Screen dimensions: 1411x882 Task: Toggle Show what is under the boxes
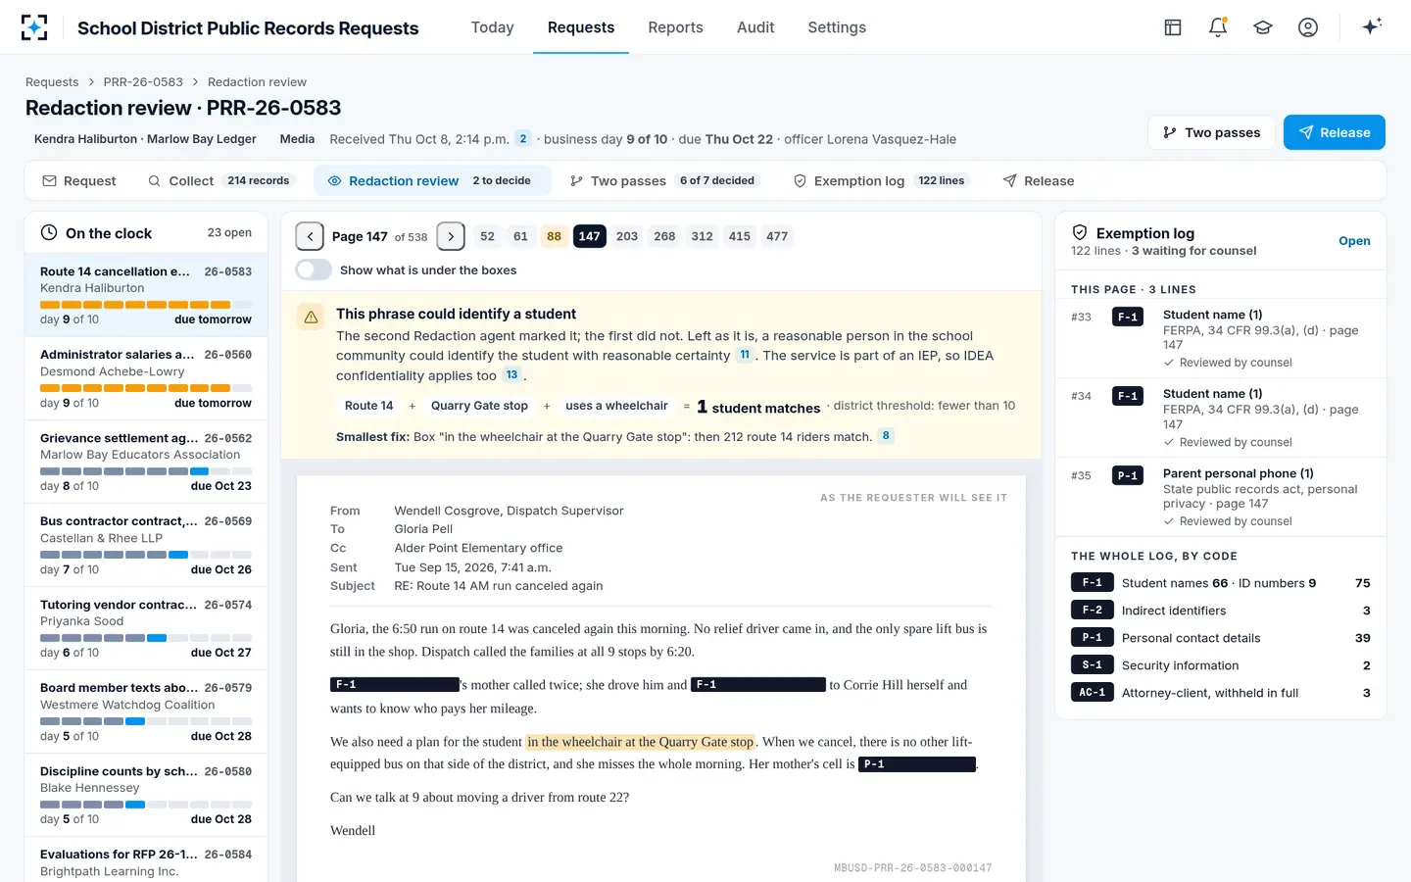(x=314, y=270)
